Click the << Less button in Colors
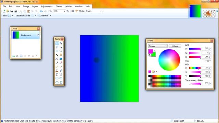This screenshot has height=123, width=219. click(175, 46)
